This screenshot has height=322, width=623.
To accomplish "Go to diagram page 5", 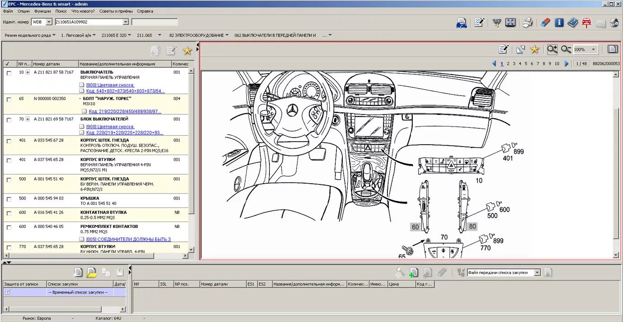I will (526, 64).
